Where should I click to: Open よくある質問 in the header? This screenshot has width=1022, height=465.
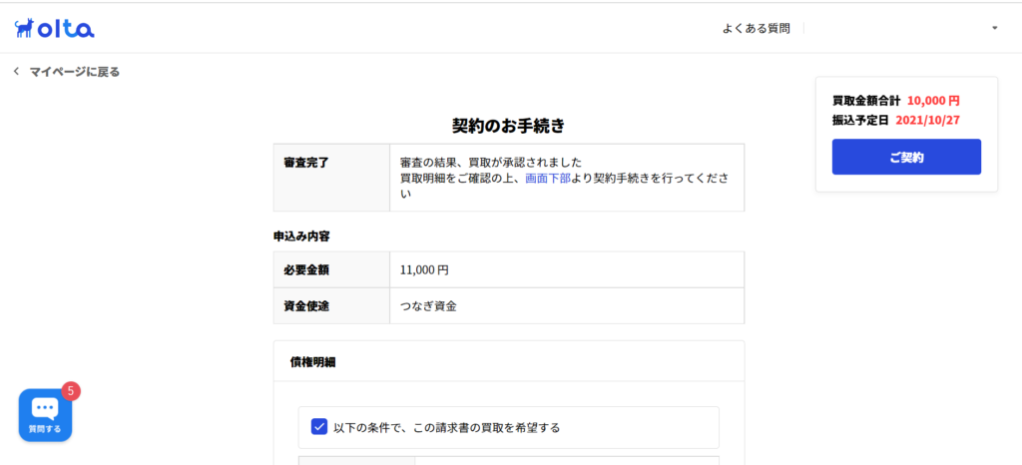(757, 29)
